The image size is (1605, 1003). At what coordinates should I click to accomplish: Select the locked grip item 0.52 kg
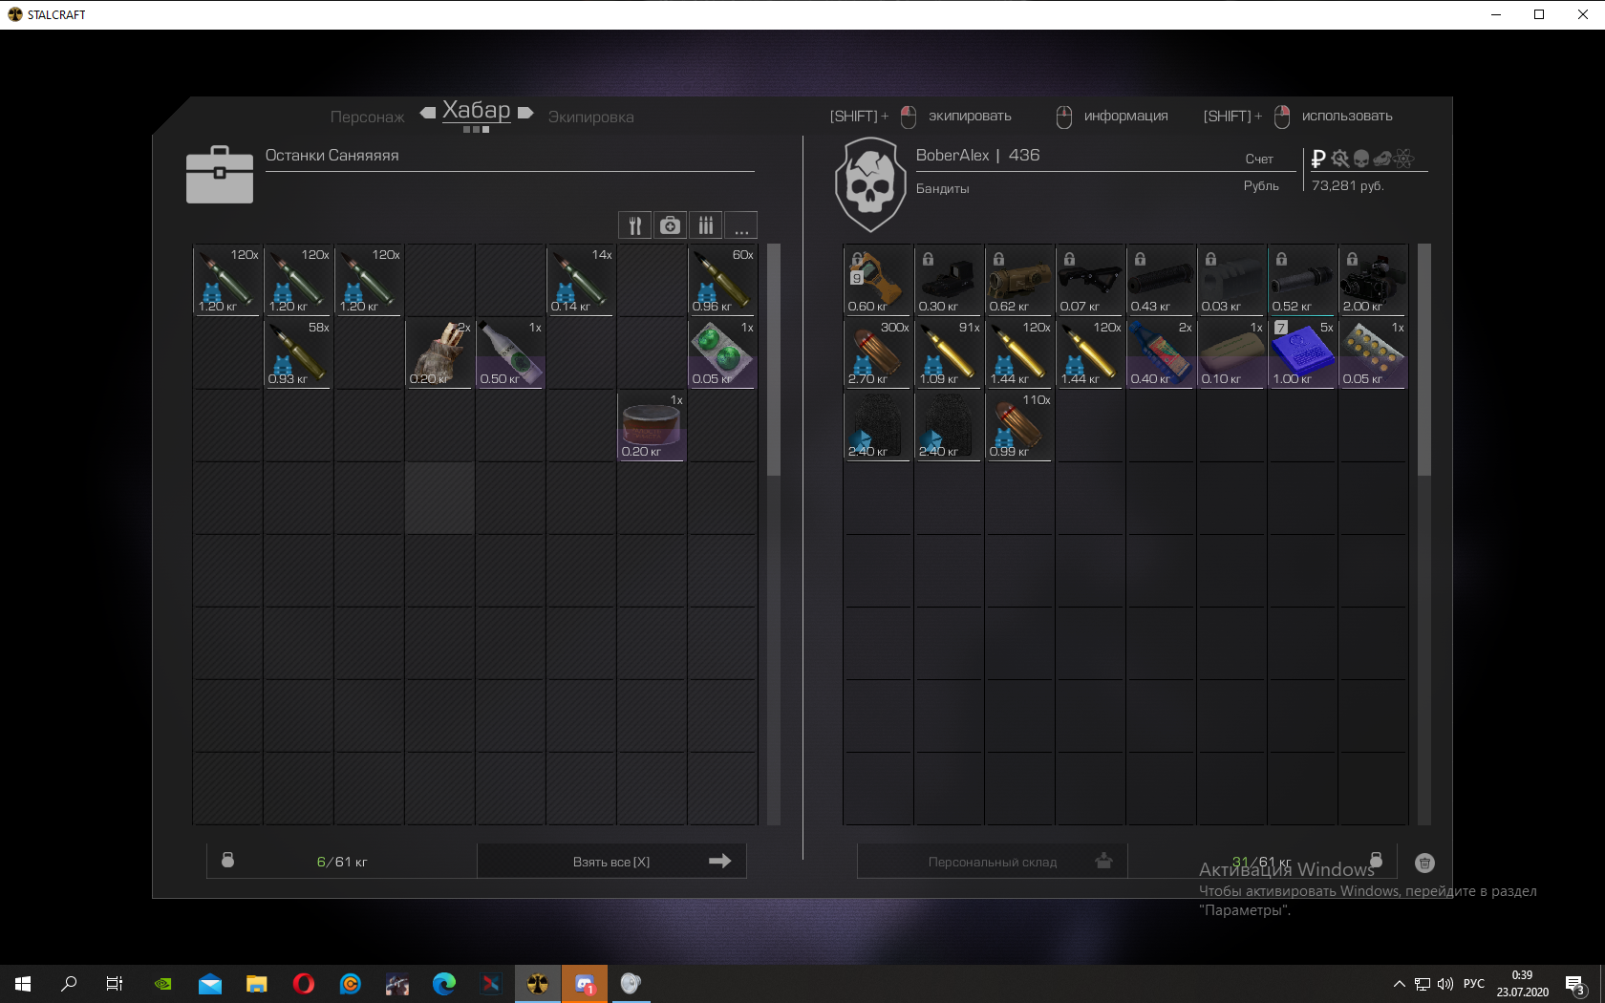point(1302,280)
